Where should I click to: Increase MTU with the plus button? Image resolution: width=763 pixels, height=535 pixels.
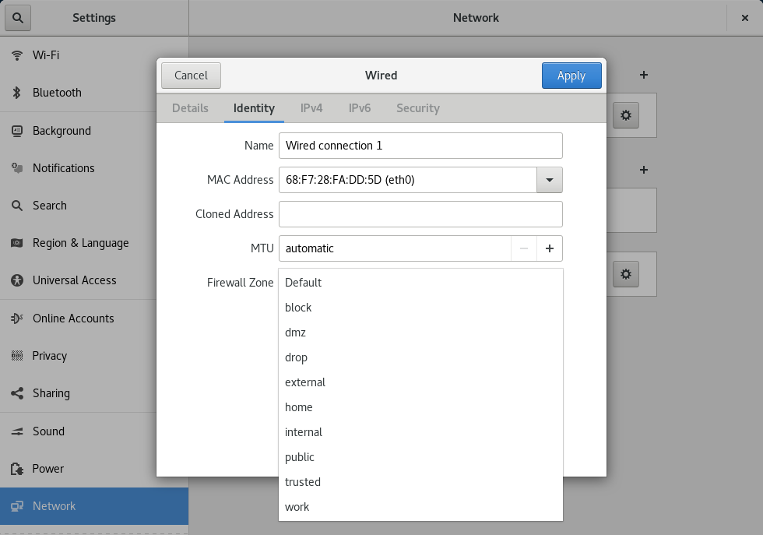(550, 248)
